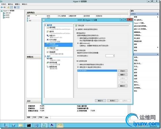Click Hyper-V Settings (Hyper-V 设置) action
This screenshot has height=129, width=161.
[x=139, y=23]
